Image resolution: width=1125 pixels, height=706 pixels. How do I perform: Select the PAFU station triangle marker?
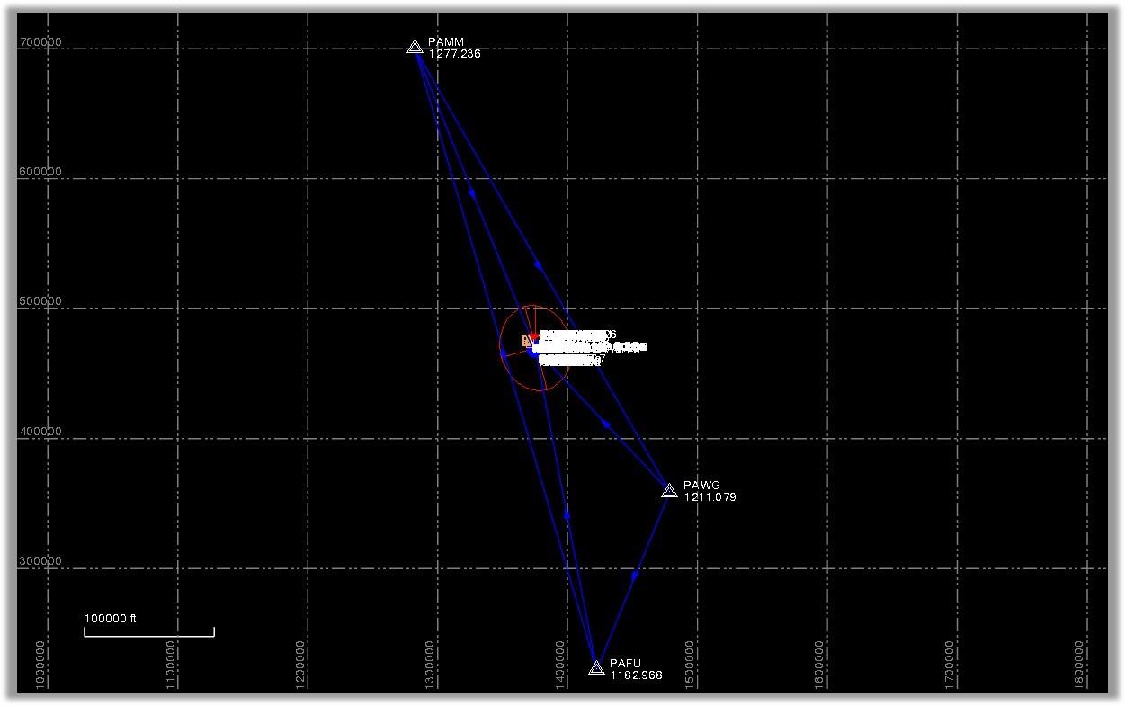point(598,667)
